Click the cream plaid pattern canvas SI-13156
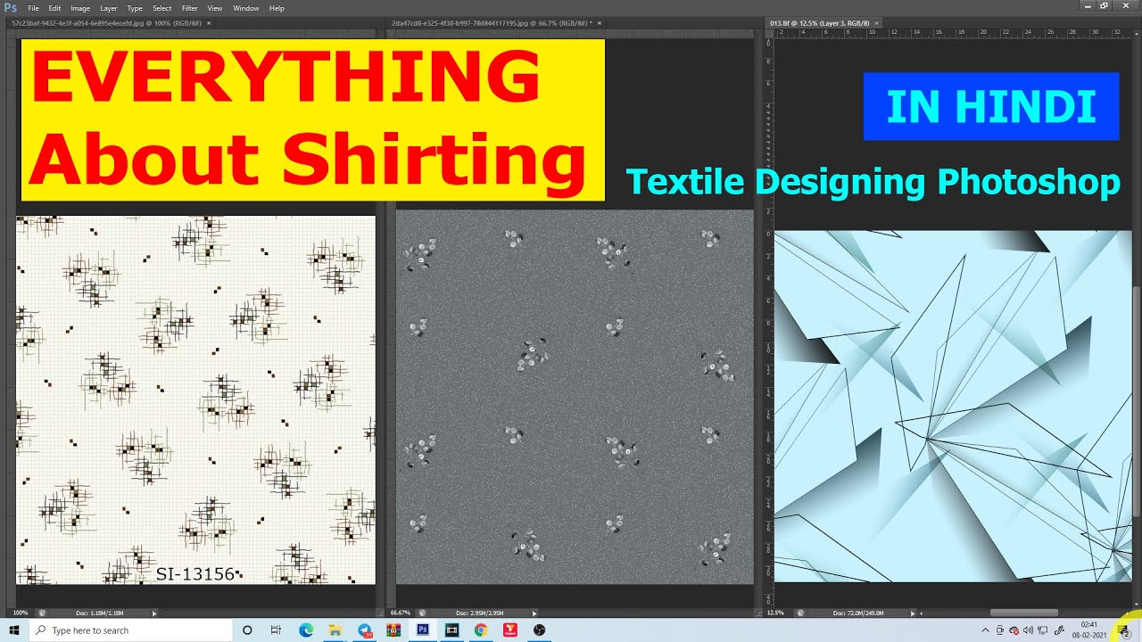The height and width of the screenshot is (642, 1142). pos(195,399)
